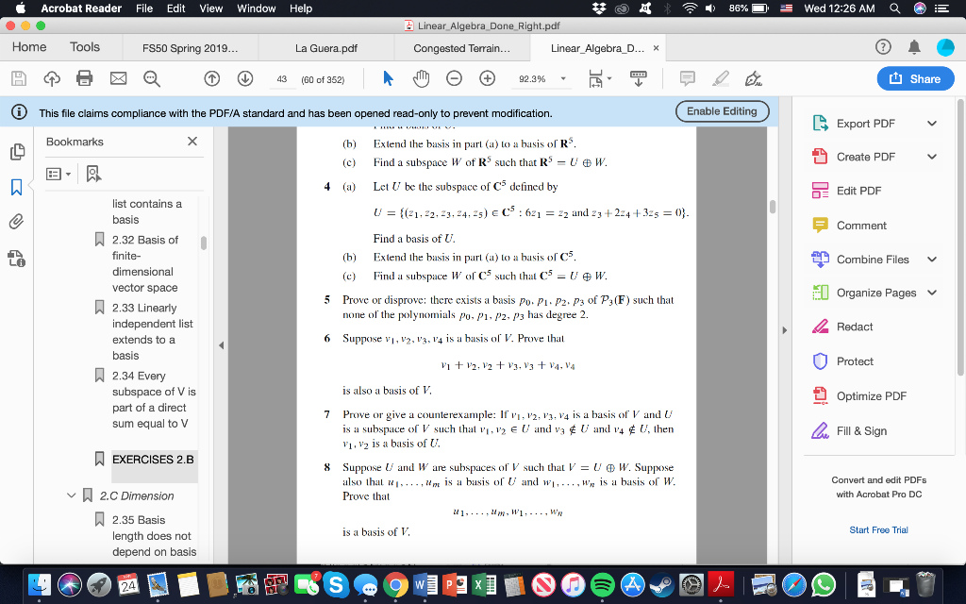Select the Highlighter tool
966x604 pixels.
722,79
